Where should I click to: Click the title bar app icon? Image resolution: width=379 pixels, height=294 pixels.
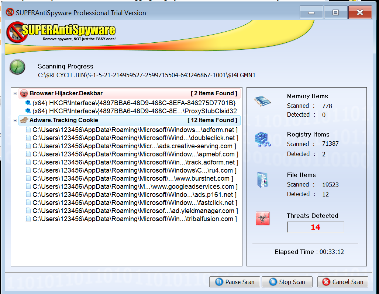click(x=10, y=12)
